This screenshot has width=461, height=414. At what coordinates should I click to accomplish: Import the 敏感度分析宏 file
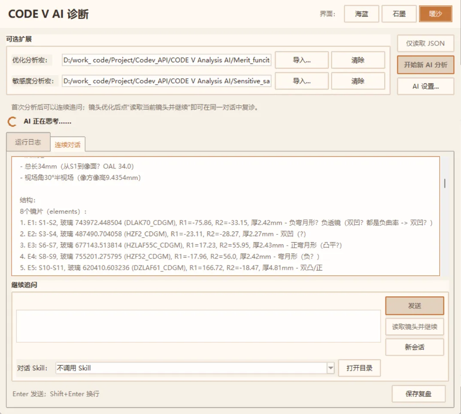click(302, 81)
